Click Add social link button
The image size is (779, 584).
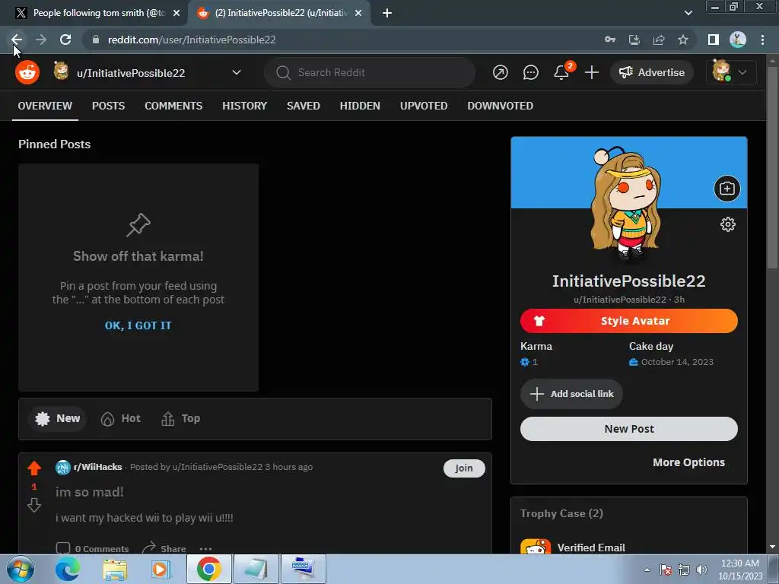point(571,395)
